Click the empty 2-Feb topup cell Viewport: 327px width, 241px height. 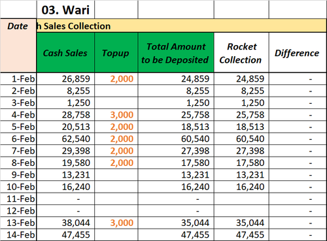click(x=116, y=91)
